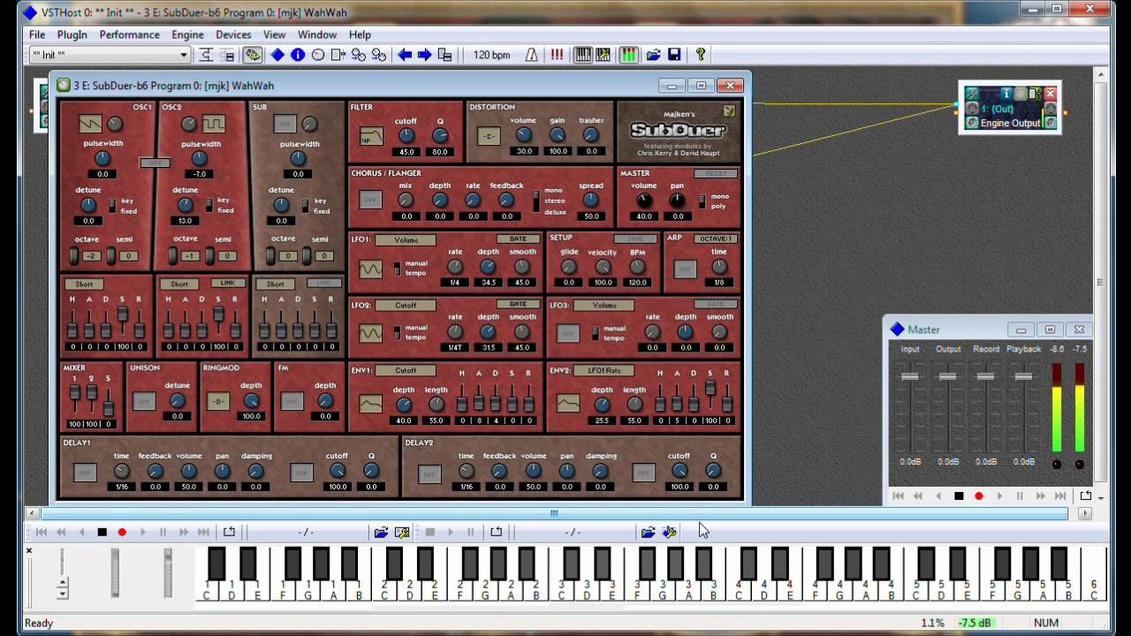The image size is (1131, 636).
Task: Toggle the Unison OFF button
Action: pos(143,402)
